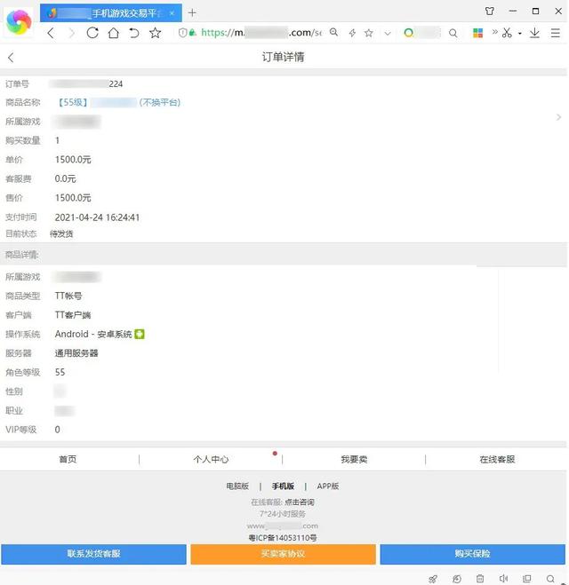Go back from the 订单详情 page arrow
This screenshot has width=569, height=585.
pos(11,58)
